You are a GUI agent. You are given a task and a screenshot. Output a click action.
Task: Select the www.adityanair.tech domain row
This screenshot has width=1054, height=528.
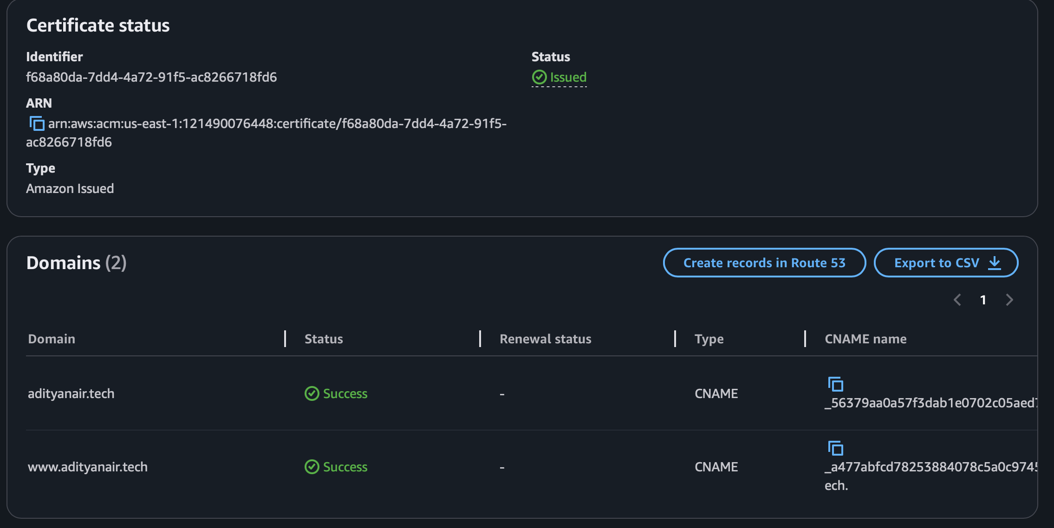(x=88, y=467)
